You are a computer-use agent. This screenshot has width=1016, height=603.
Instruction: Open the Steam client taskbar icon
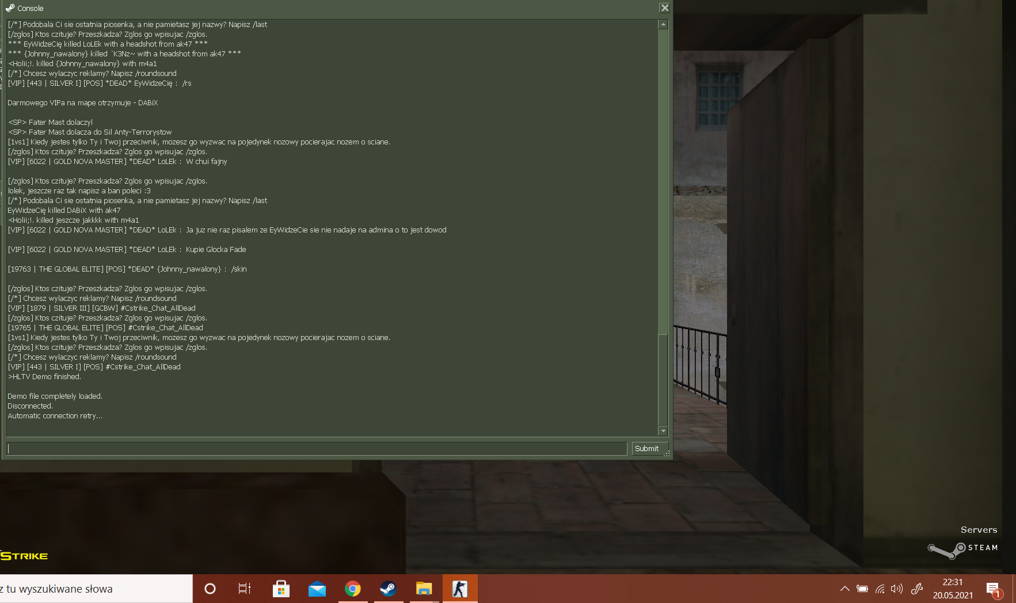coord(388,589)
